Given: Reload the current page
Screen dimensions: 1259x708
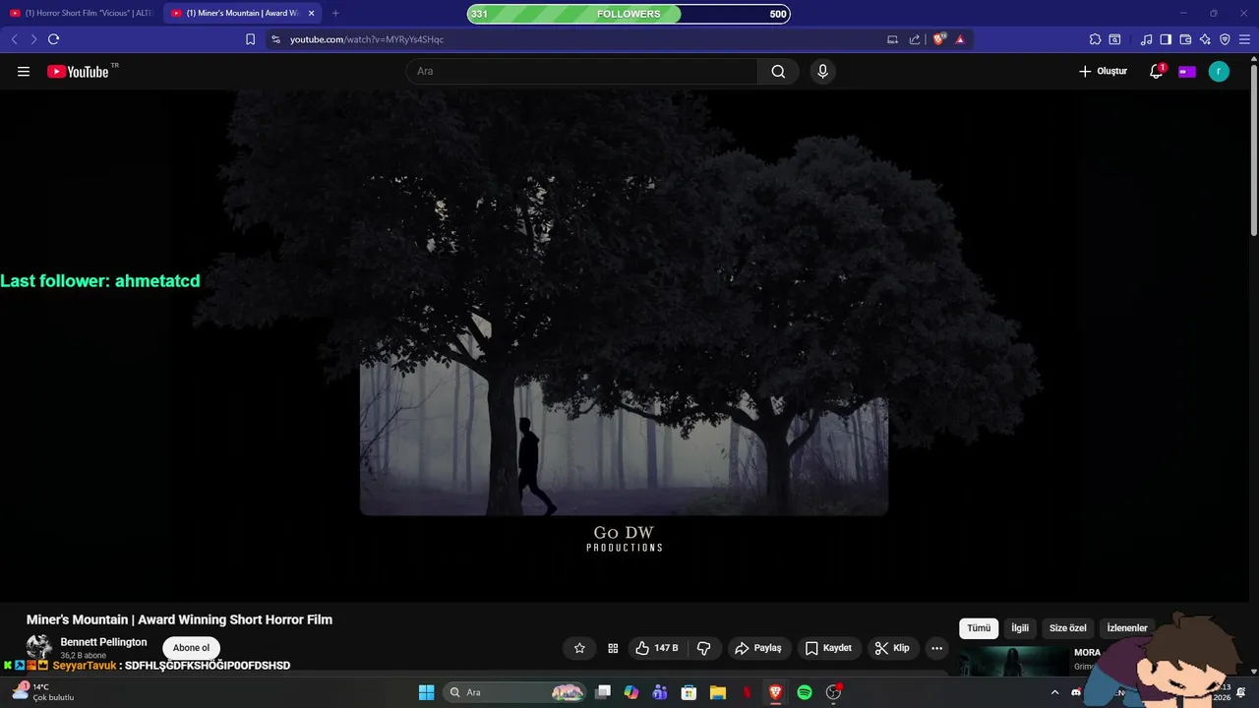Looking at the screenshot, I should [53, 39].
